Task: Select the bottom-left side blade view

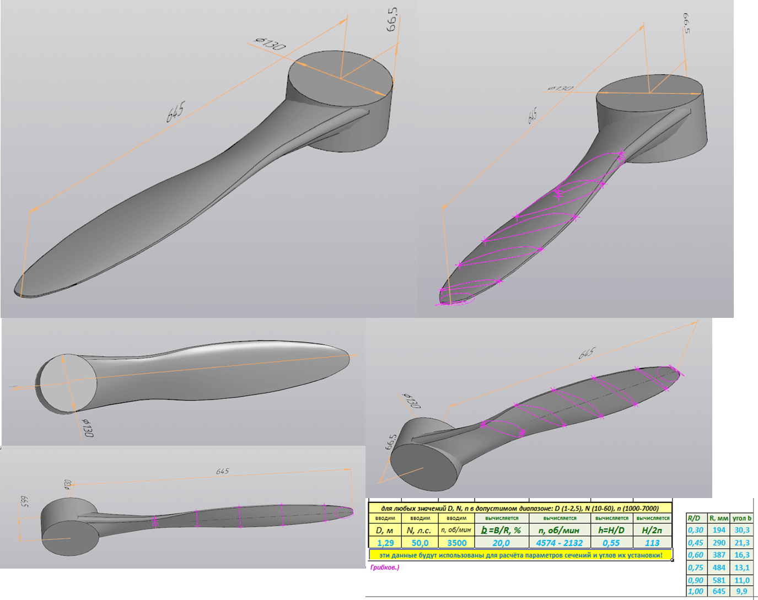Action: click(x=183, y=507)
